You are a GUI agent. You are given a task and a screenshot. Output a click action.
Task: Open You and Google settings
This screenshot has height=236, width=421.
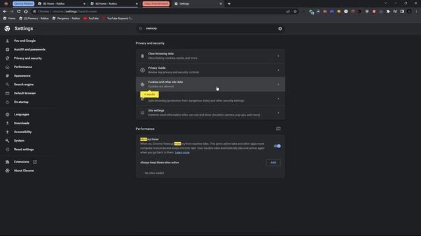[x=25, y=41]
